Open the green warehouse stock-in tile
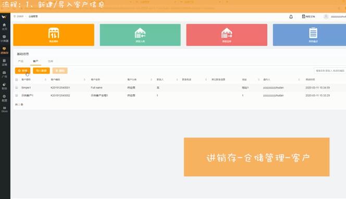Image resolution: width=346 pixels, height=199 pixels. click(140, 35)
